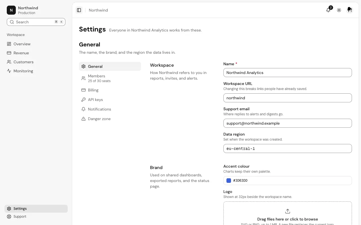Open Customers in the sidebar
The width and height of the screenshot is (361, 225).
coord(36,62)
